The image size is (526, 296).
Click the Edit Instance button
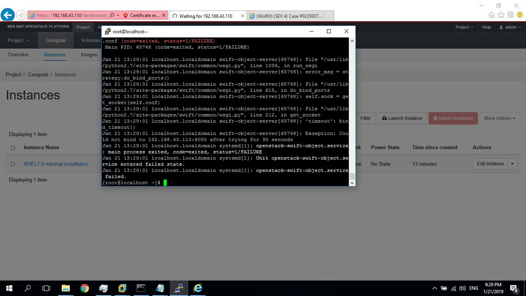(x=490, y=164)
